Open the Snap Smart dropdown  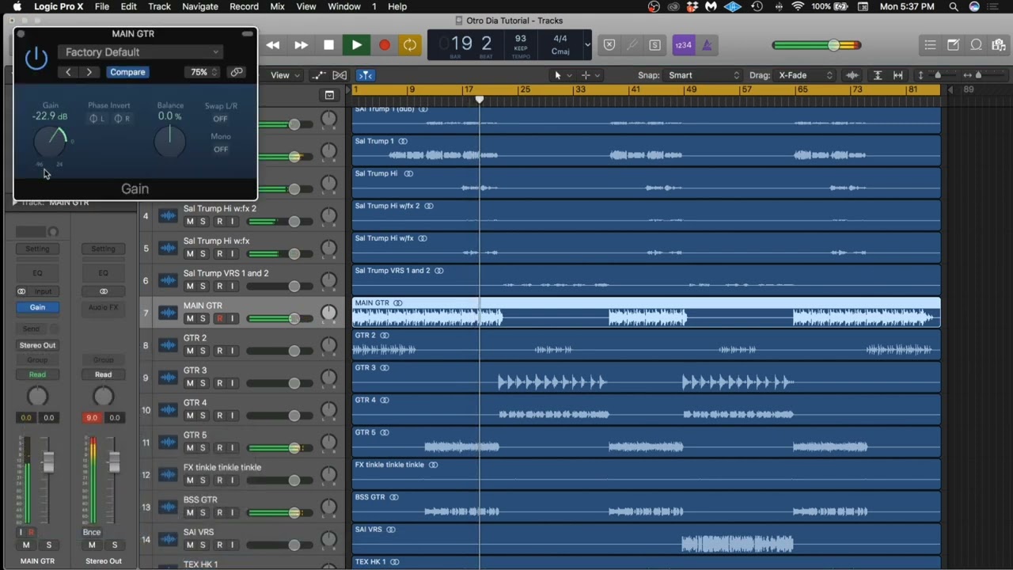tap(704, 75)
